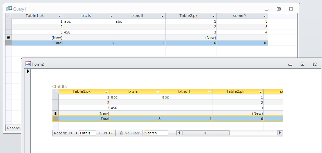The height and width of the screenshot is (153, 322).
Task: Go to next record in Child0 navigator
Action: 100,133
